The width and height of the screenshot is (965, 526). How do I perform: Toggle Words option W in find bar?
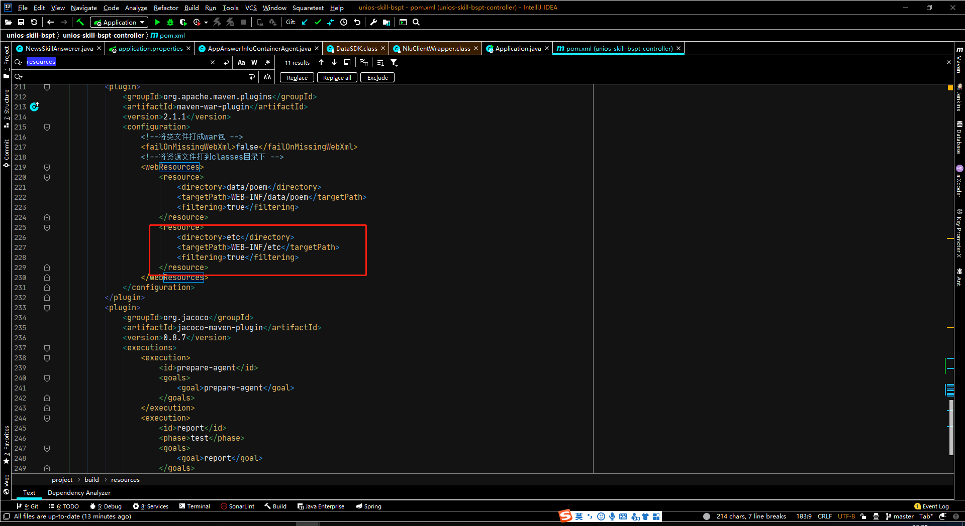pos(254,62)
